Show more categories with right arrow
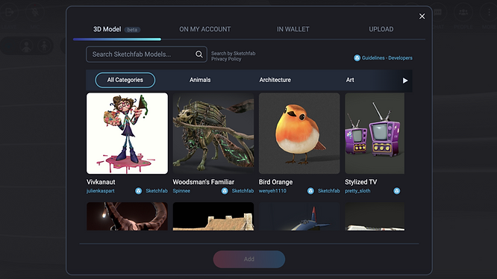Image resolution: width=497 pixels, height=279 pixels. coord(404,81)
